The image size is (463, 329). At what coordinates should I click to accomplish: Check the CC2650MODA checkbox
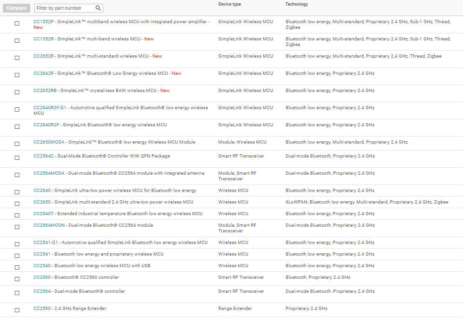[x=17, y=144]
